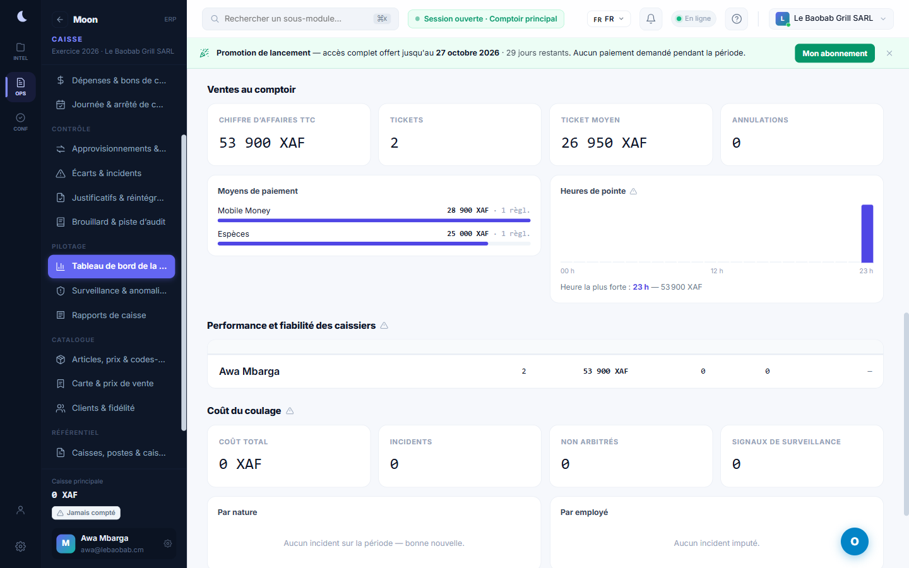Open Dépenses & bons de caisse menu item

point(111,80)
